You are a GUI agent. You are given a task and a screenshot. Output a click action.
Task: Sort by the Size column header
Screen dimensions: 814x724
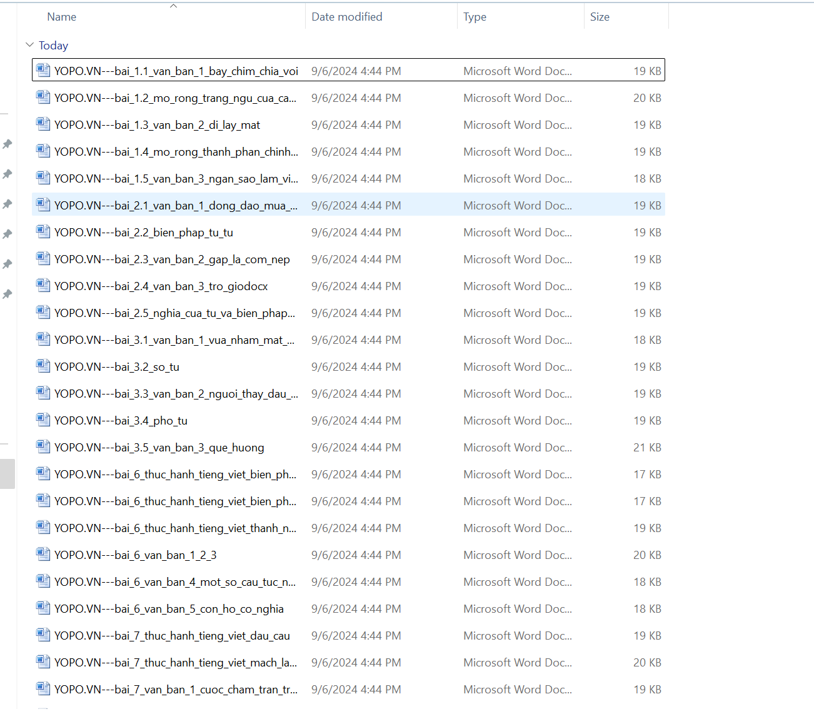pos(600,17)
